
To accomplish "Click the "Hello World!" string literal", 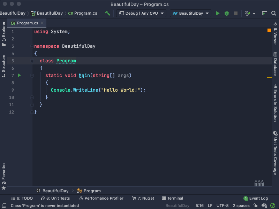I will pyautogui.click(x=121, y=90).
